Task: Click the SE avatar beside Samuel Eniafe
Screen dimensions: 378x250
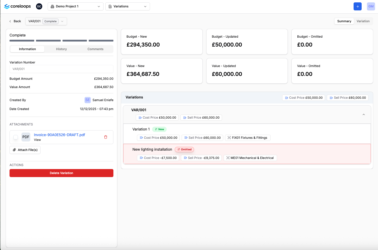Action: pyautogui.click(x=88, y=100)
